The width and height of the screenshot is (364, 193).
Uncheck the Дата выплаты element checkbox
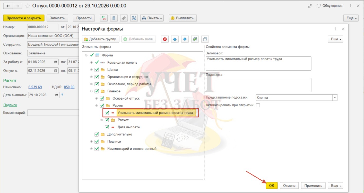pos(107,127)
